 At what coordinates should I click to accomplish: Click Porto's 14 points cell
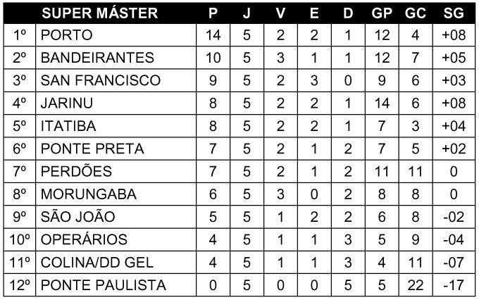213,35
